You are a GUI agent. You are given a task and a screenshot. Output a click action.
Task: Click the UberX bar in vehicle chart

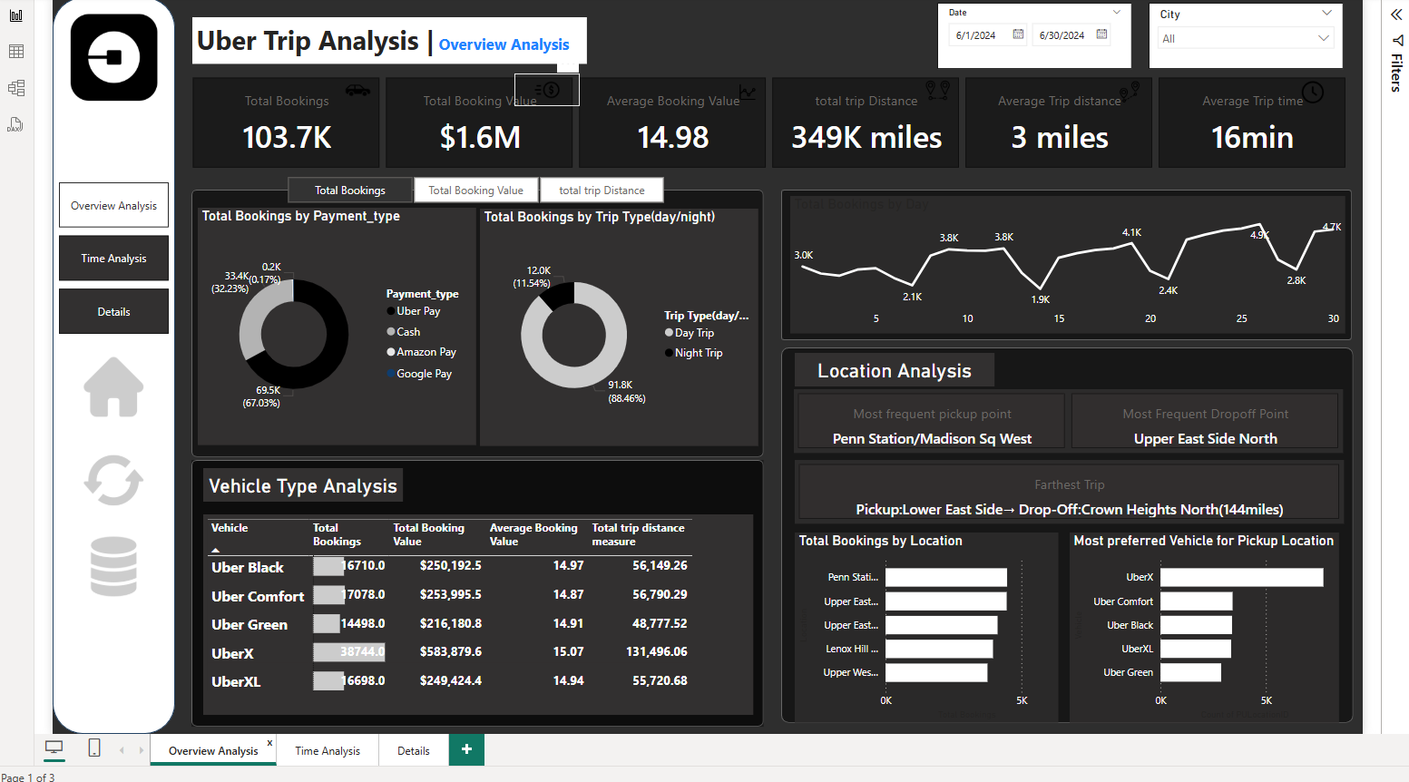1242,577
